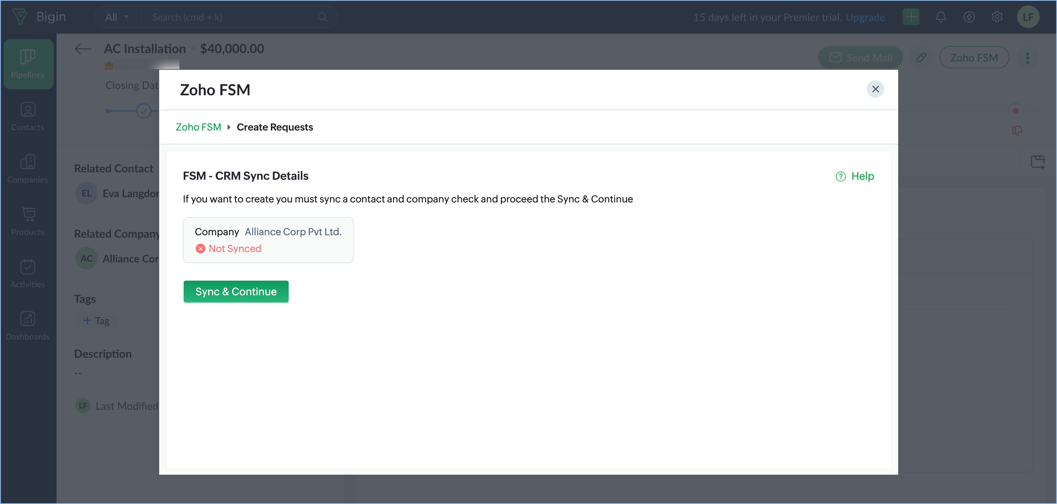
Task: Open the LF profile avatar
Action: (x=1028, y=17)
